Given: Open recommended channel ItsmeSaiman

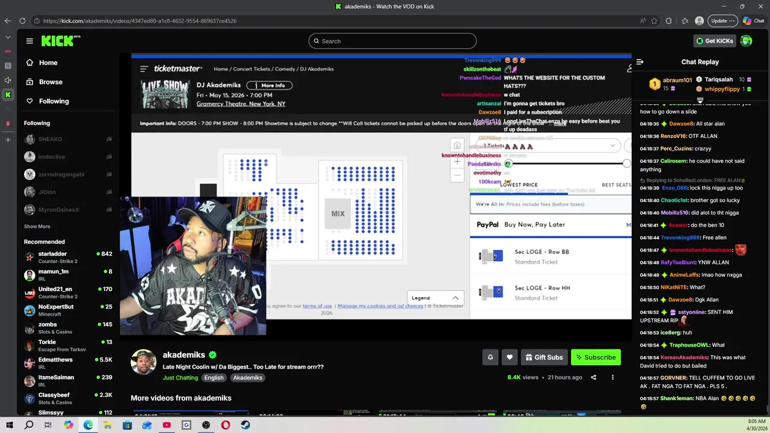Looking at the screenshot, I should click(x=68, y=381).
